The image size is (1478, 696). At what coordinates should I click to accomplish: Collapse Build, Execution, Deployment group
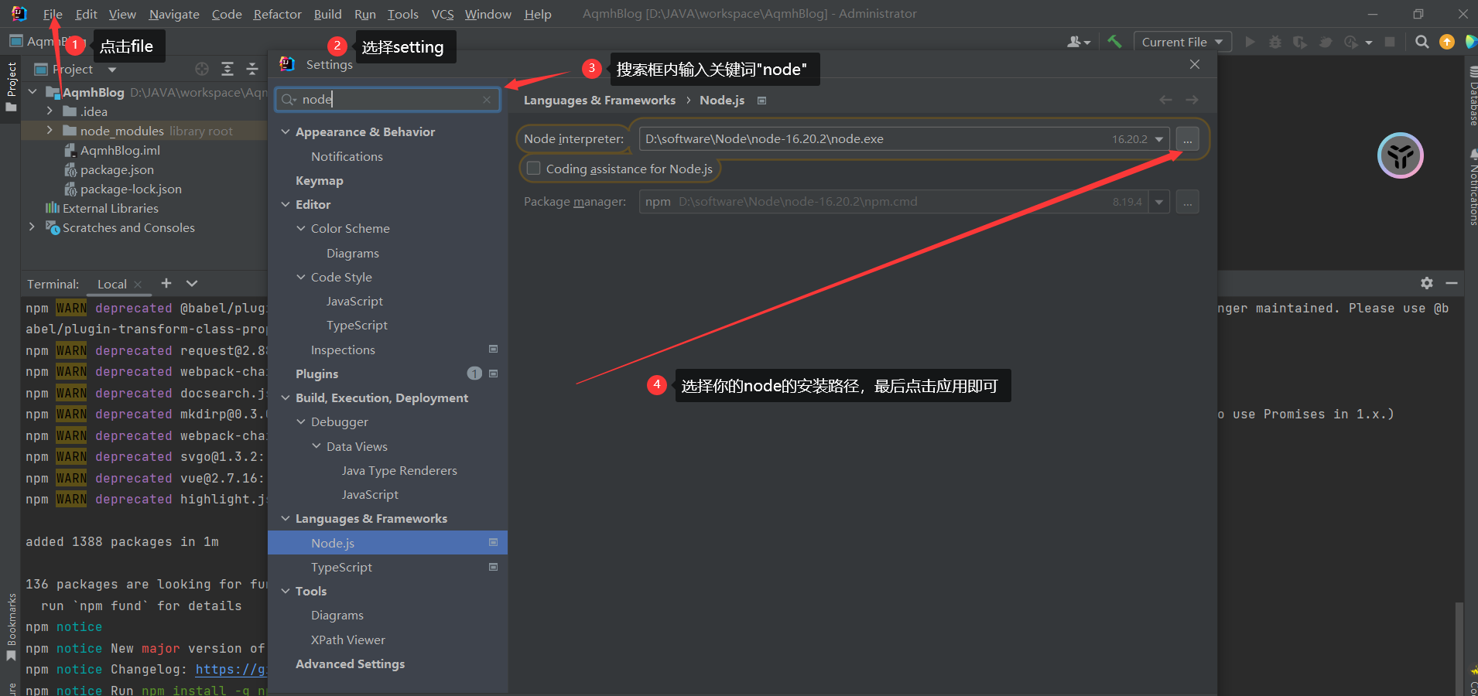(x=286, y=398)
